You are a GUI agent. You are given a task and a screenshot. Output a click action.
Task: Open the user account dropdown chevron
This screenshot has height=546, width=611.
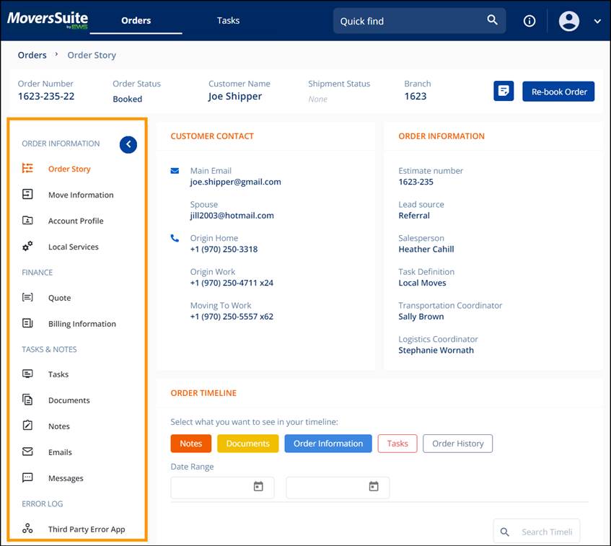[597, 22]
